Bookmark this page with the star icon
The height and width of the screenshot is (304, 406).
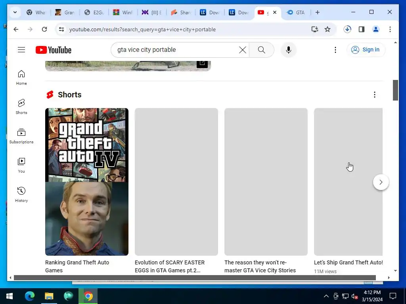pos(327,29)
